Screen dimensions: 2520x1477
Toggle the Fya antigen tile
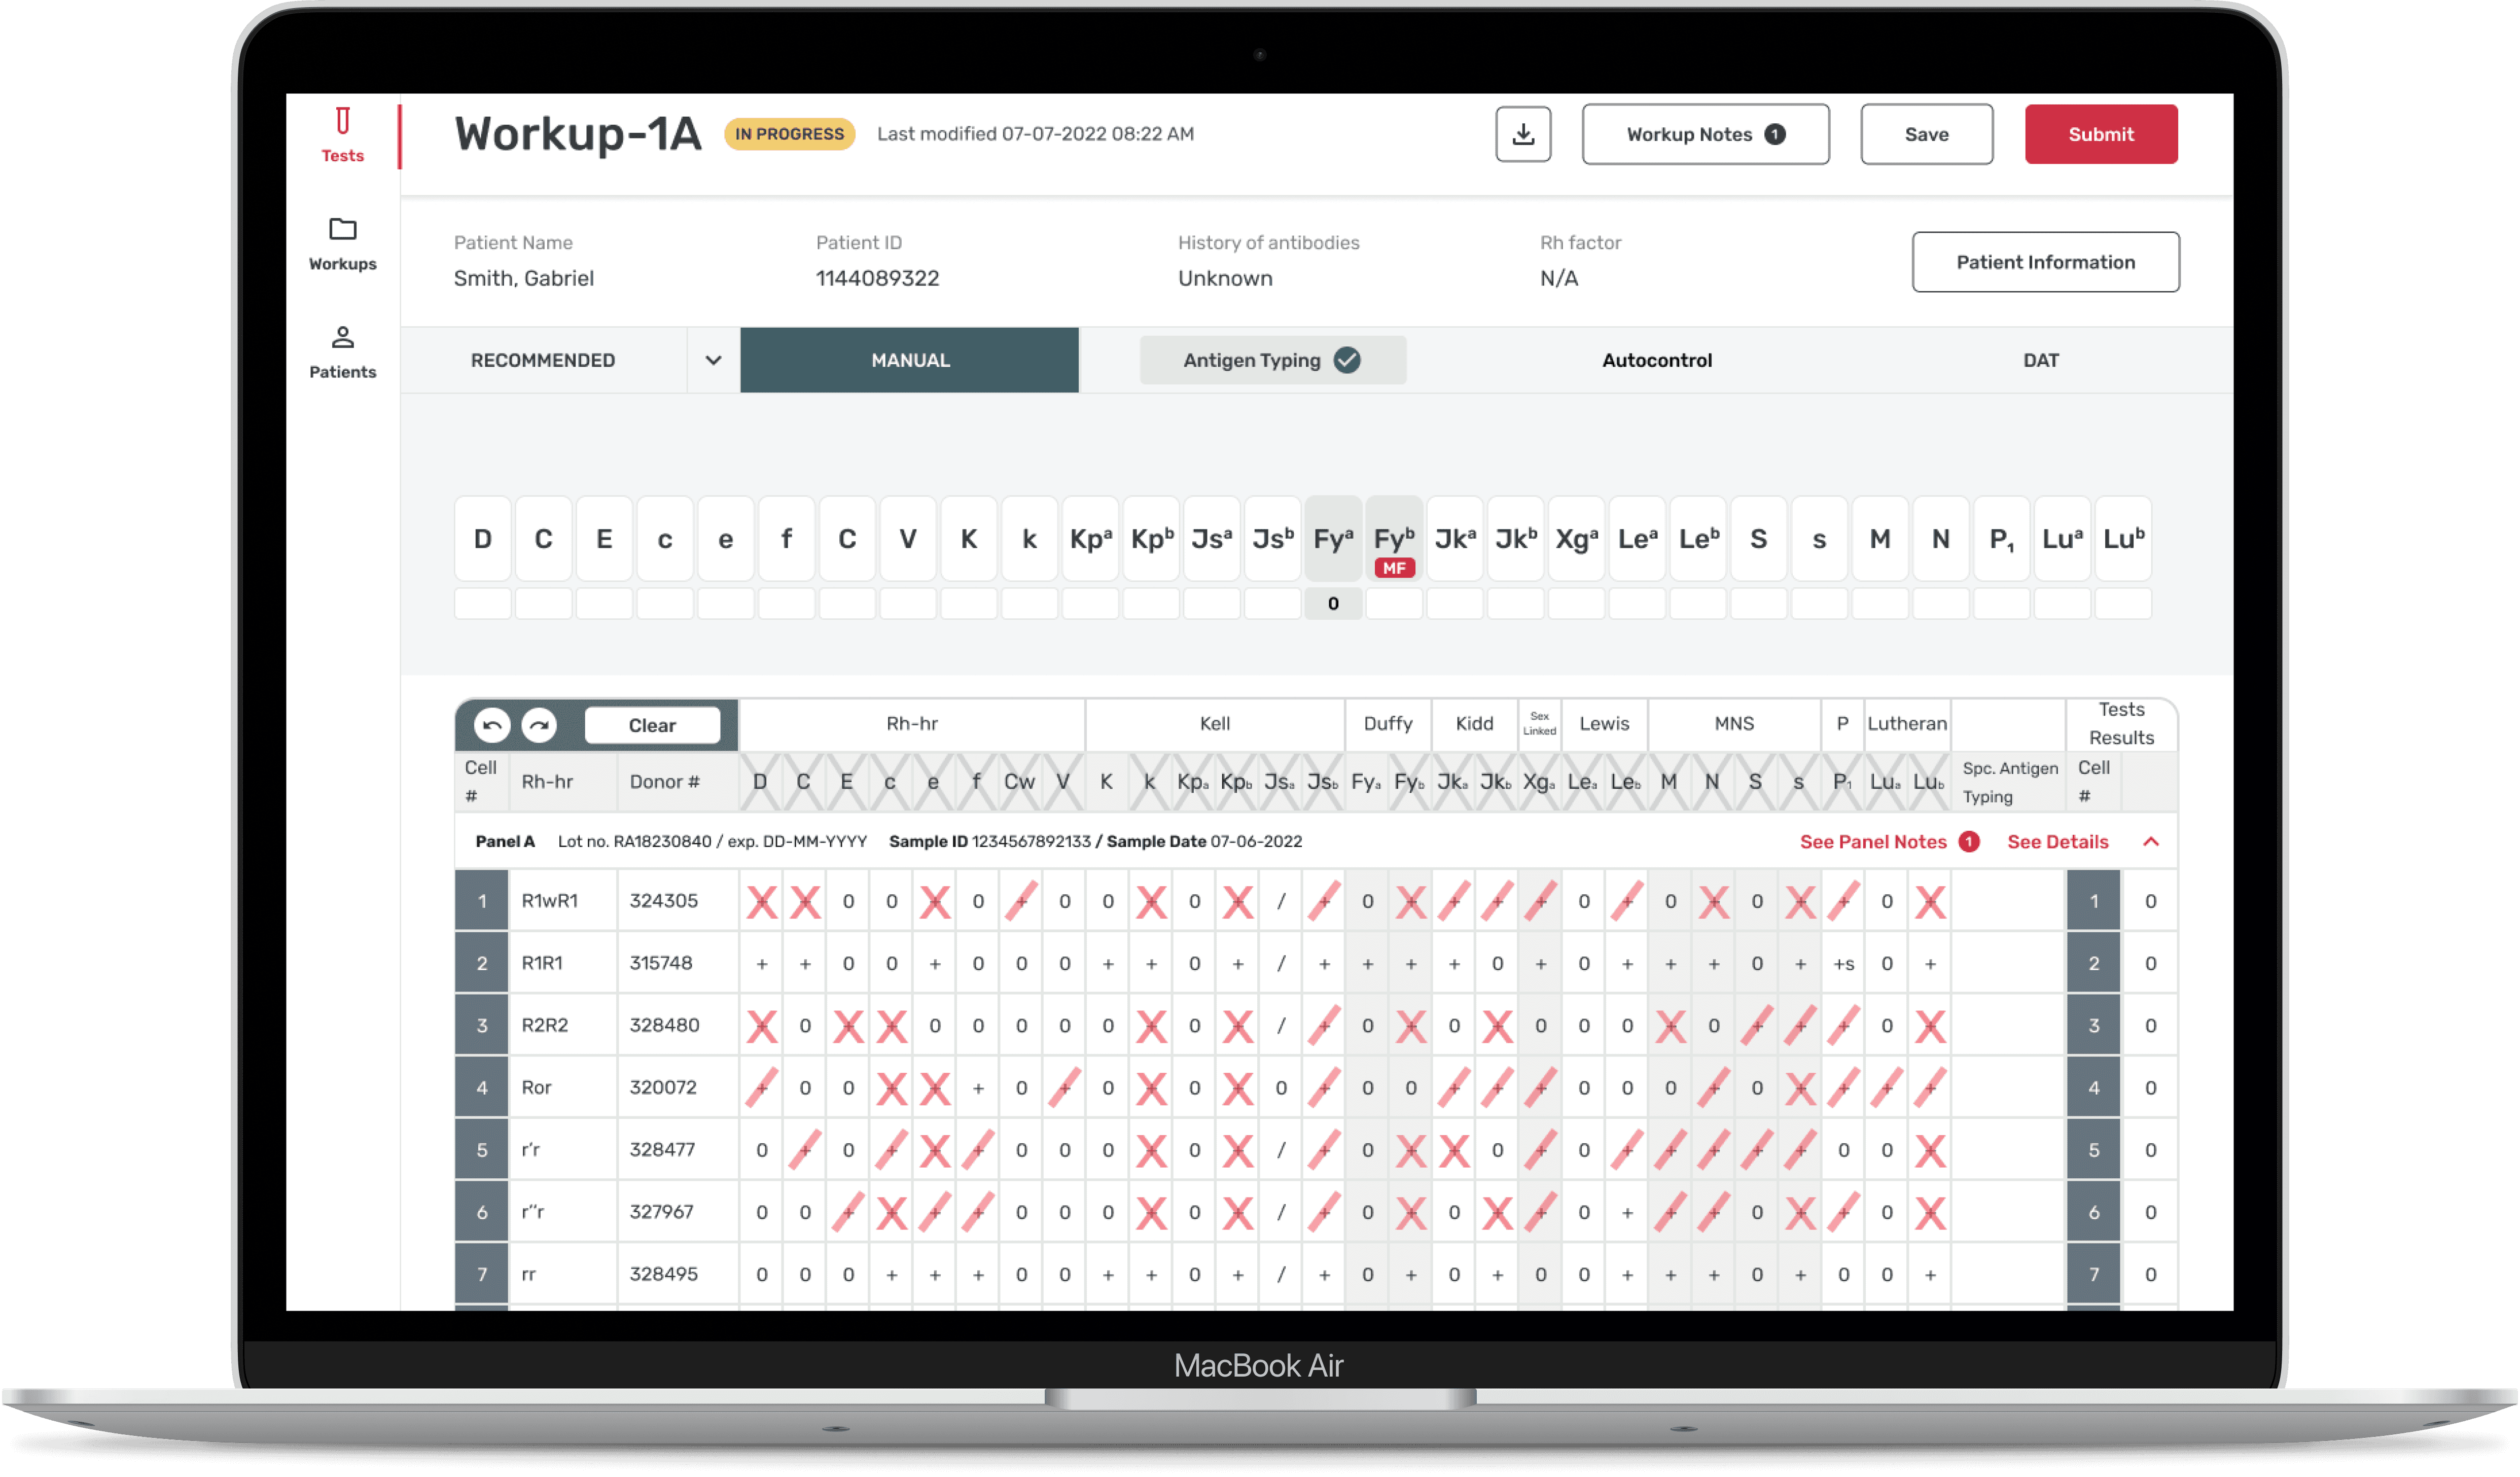(1333, 539)
